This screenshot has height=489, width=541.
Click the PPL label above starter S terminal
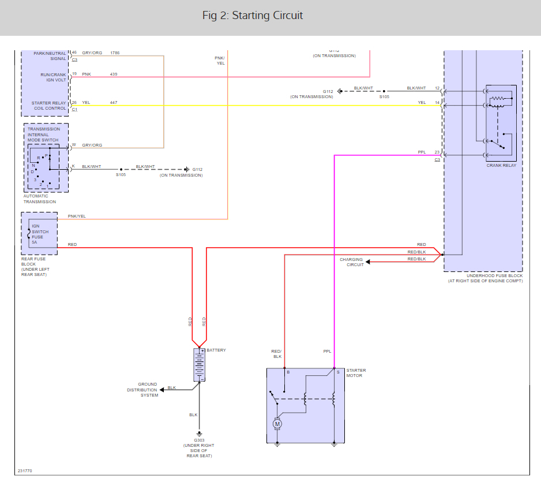327,351
